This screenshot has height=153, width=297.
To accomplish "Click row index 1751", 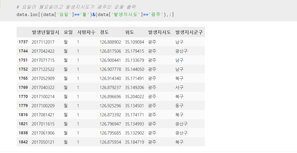I will [x=23, y=60].
